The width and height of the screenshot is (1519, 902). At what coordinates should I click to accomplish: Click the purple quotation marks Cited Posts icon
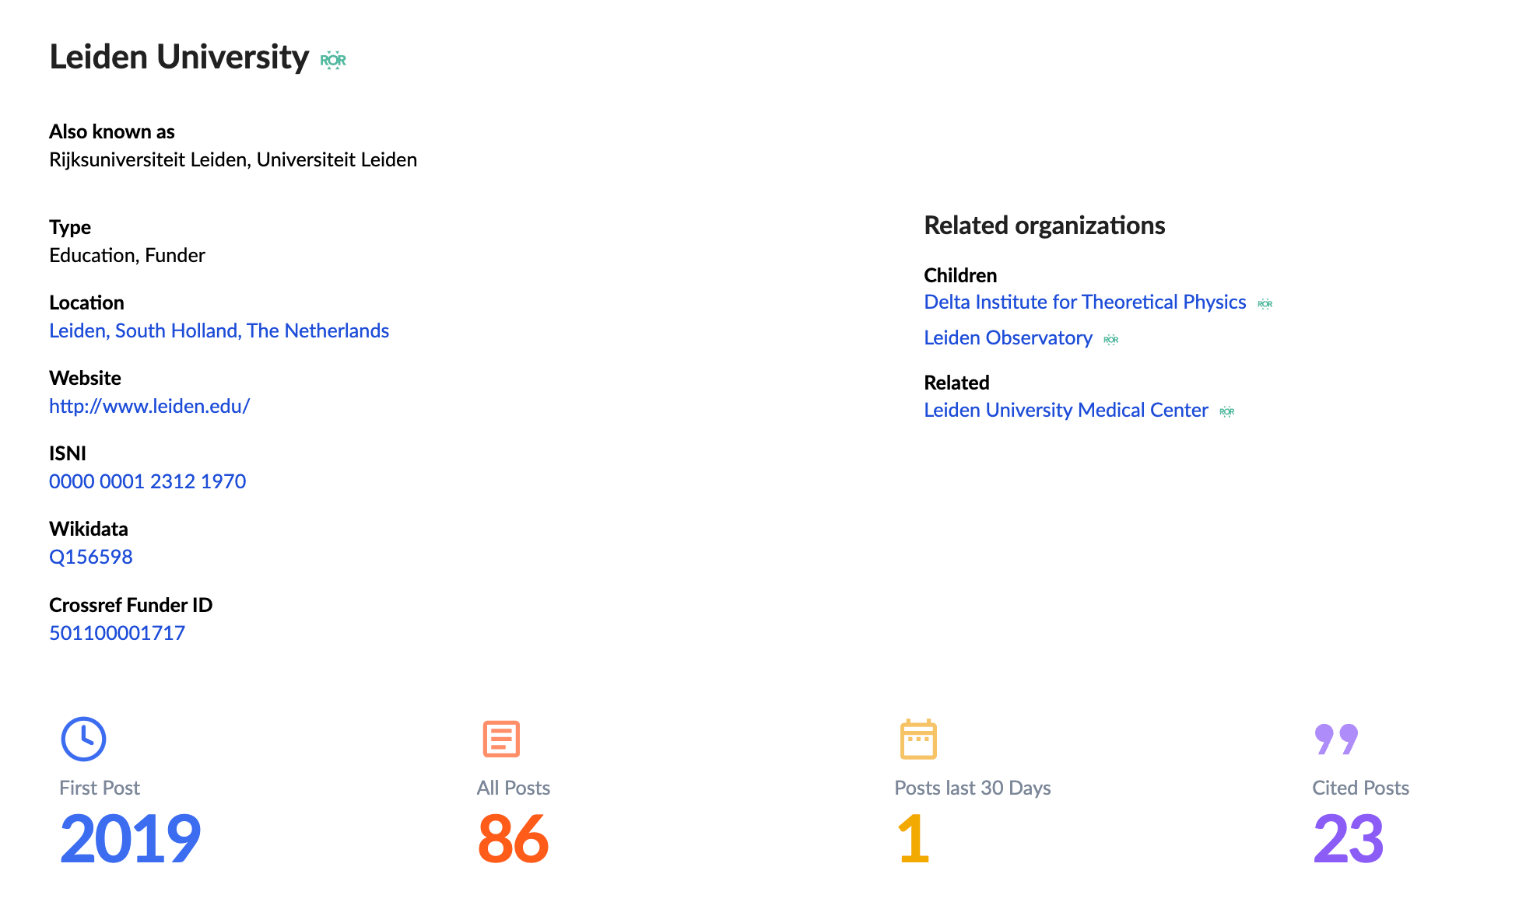[x=1336, y=739]
